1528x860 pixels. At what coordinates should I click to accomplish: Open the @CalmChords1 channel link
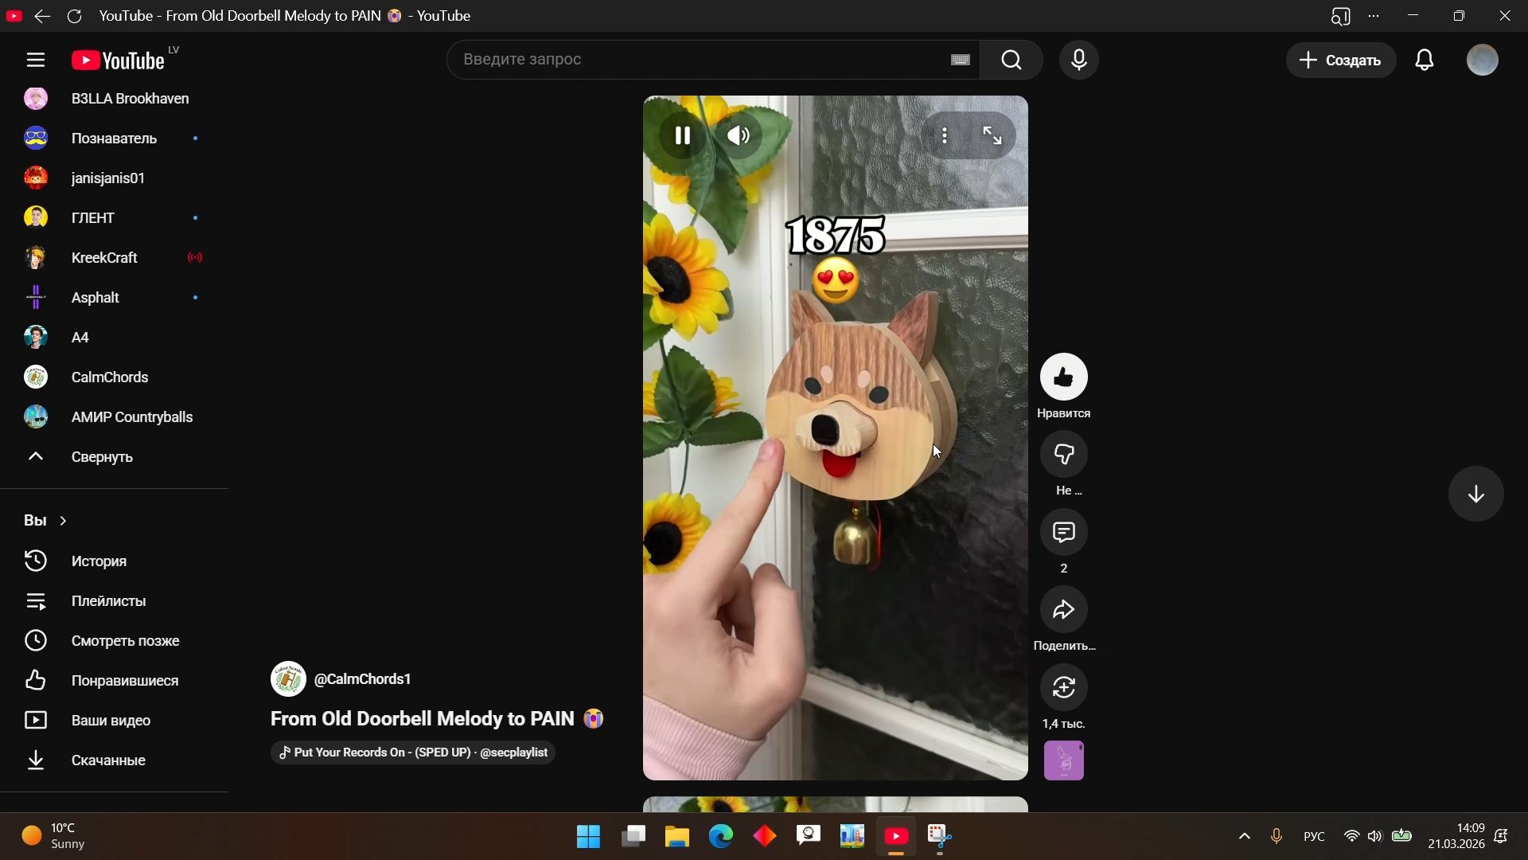click(x=362, y=680)
